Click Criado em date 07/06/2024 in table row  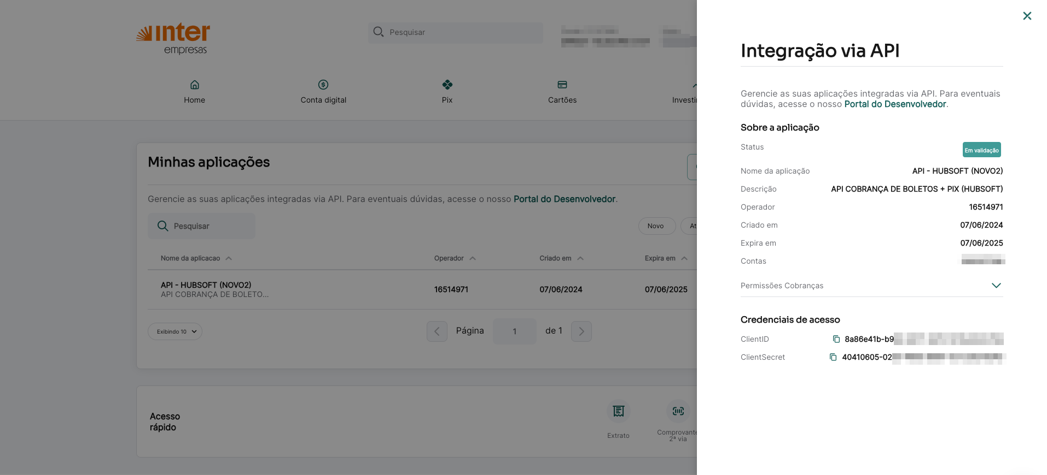tap(561, 290)
